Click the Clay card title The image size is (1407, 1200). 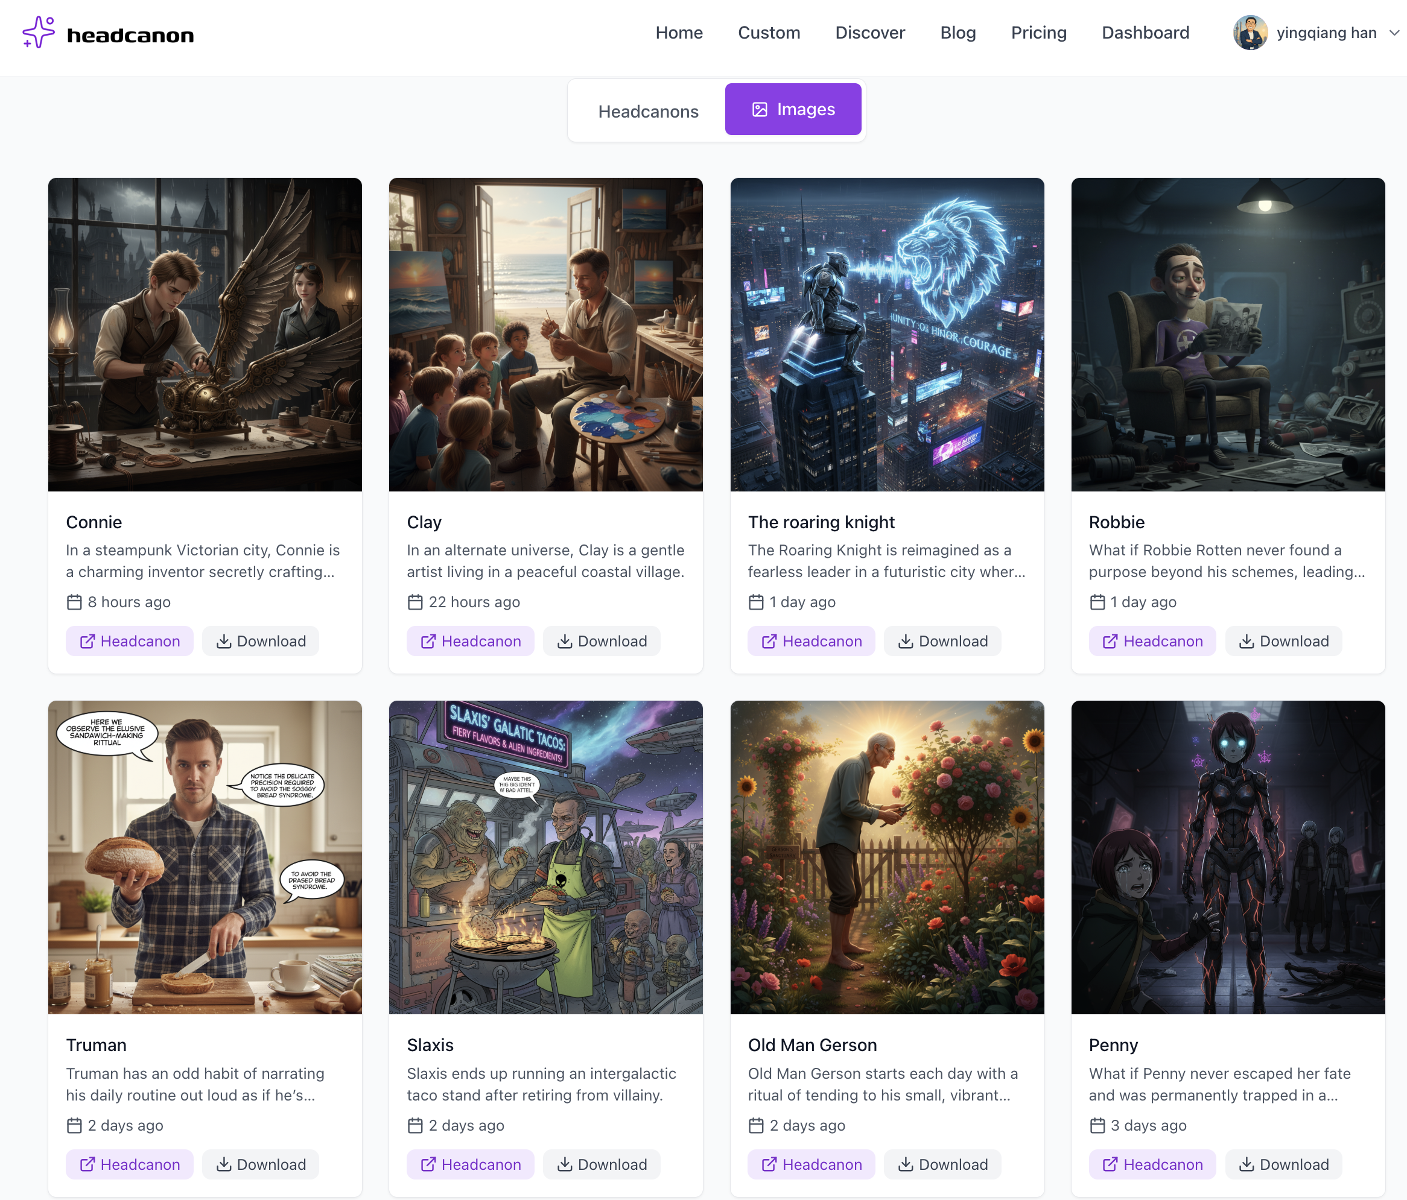(x=424, y=522)
